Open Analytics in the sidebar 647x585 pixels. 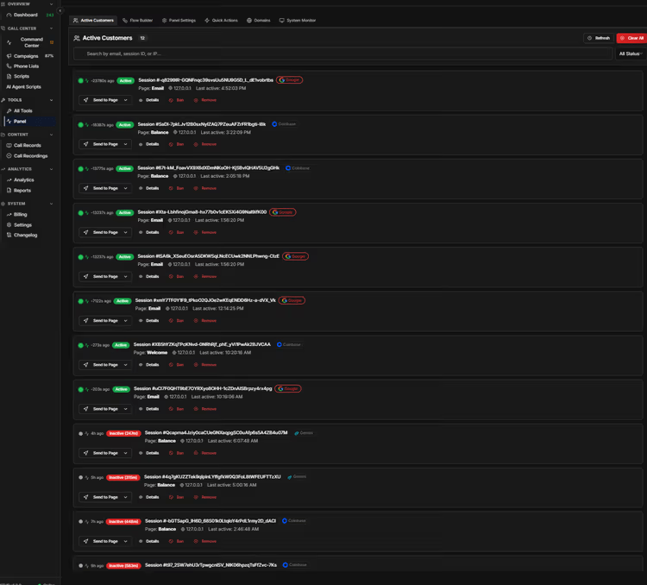[x=24, y=180]
